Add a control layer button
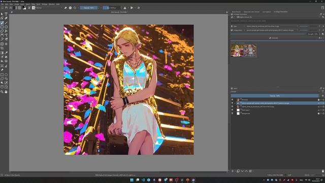325x183 pixels. coord(323,34)
